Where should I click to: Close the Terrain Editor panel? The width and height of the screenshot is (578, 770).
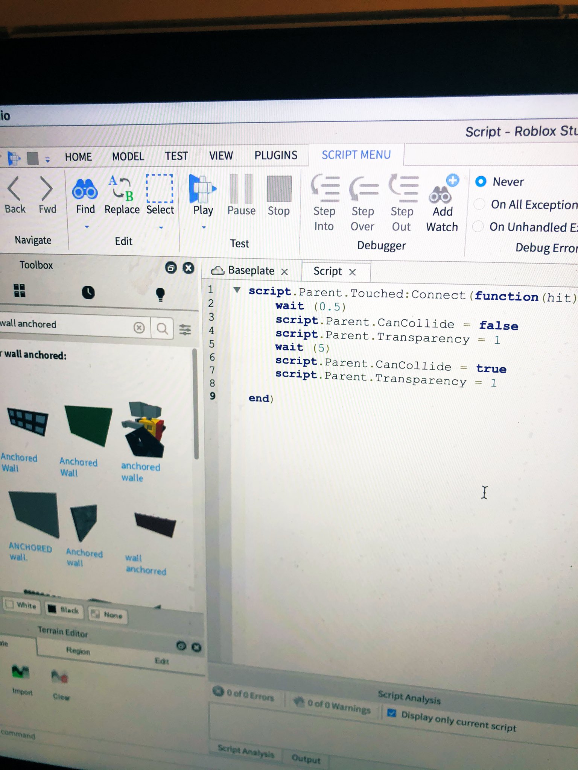pos(196,647)
